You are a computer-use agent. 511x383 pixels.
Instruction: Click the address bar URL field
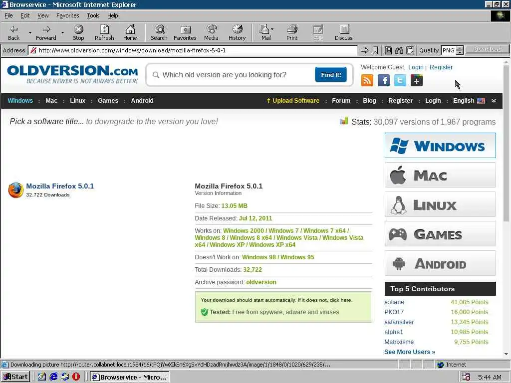click(193, 50)
